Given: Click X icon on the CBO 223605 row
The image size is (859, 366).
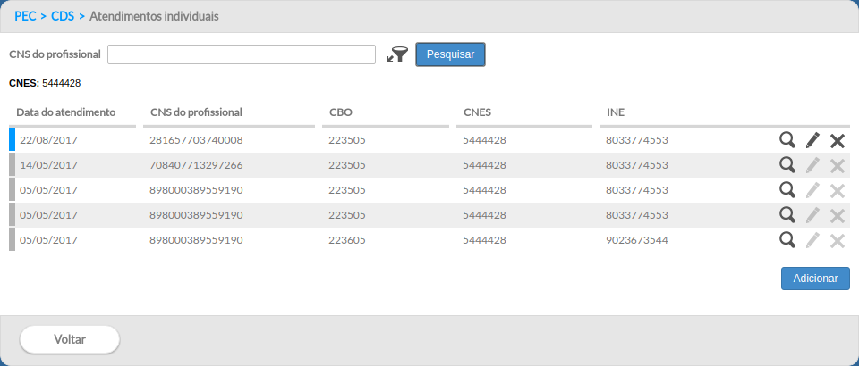Looking at the screenshot, I should click(x=838, y=241).
